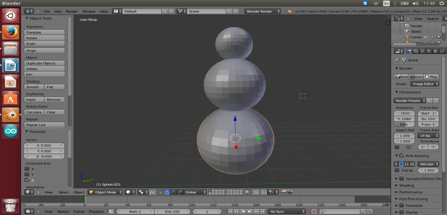Toggle the proportional editing circle icon
The width and height of the screenshot is (447, 215).
tap(256, 192)
